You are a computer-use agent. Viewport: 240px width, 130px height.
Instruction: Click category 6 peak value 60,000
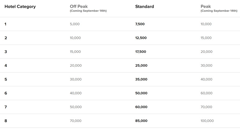point(206,93)
